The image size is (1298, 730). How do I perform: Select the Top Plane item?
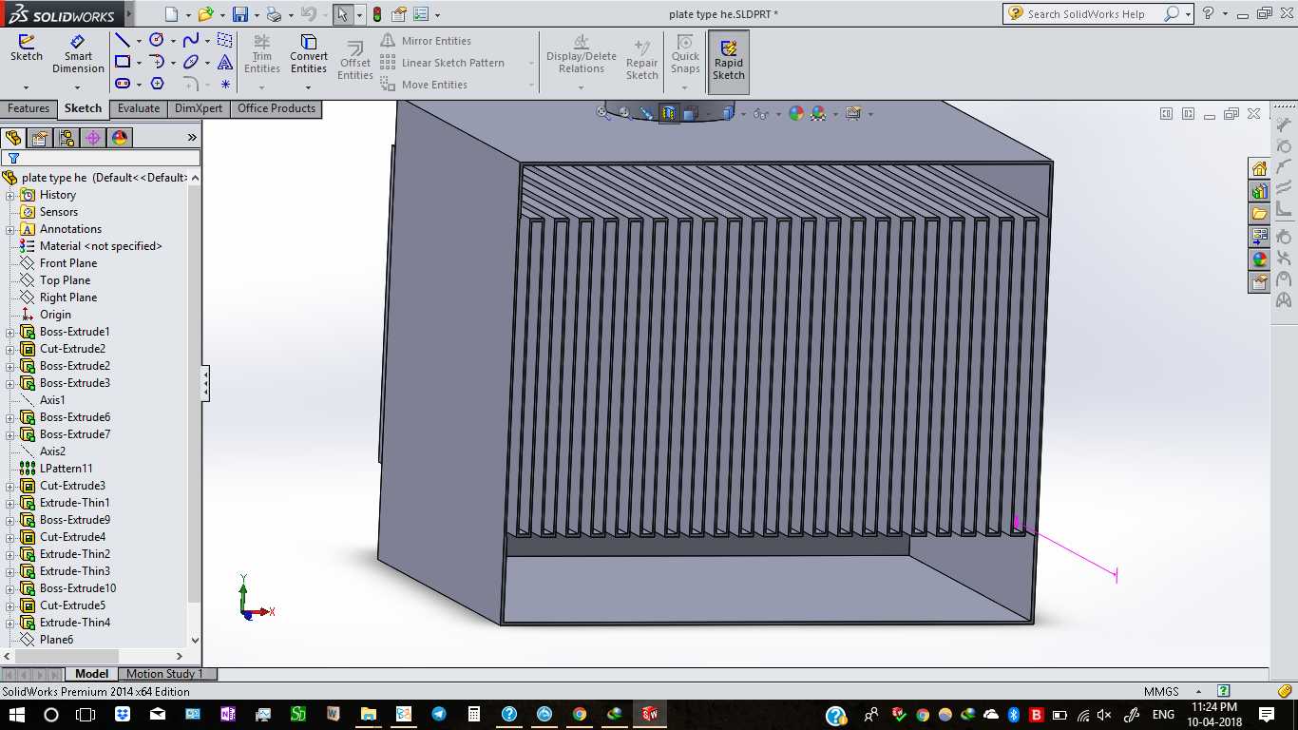click(x=66, y=280)
